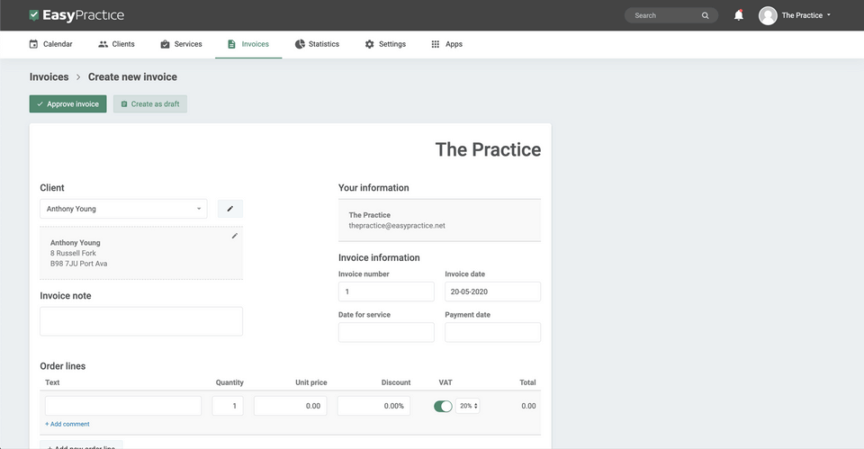Click the Invoices breadcrumb link
864x449 pixels.
coord(49,77)
